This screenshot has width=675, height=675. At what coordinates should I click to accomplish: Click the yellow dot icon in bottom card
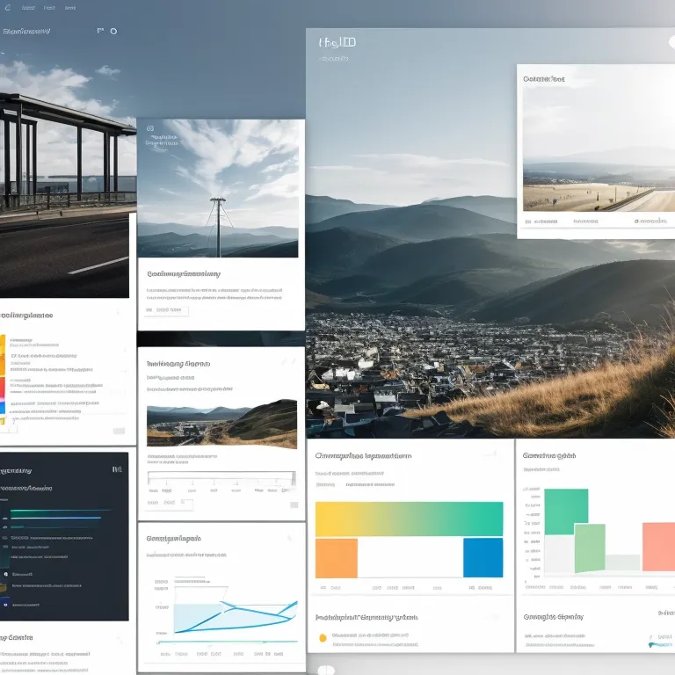pos(323,637)
